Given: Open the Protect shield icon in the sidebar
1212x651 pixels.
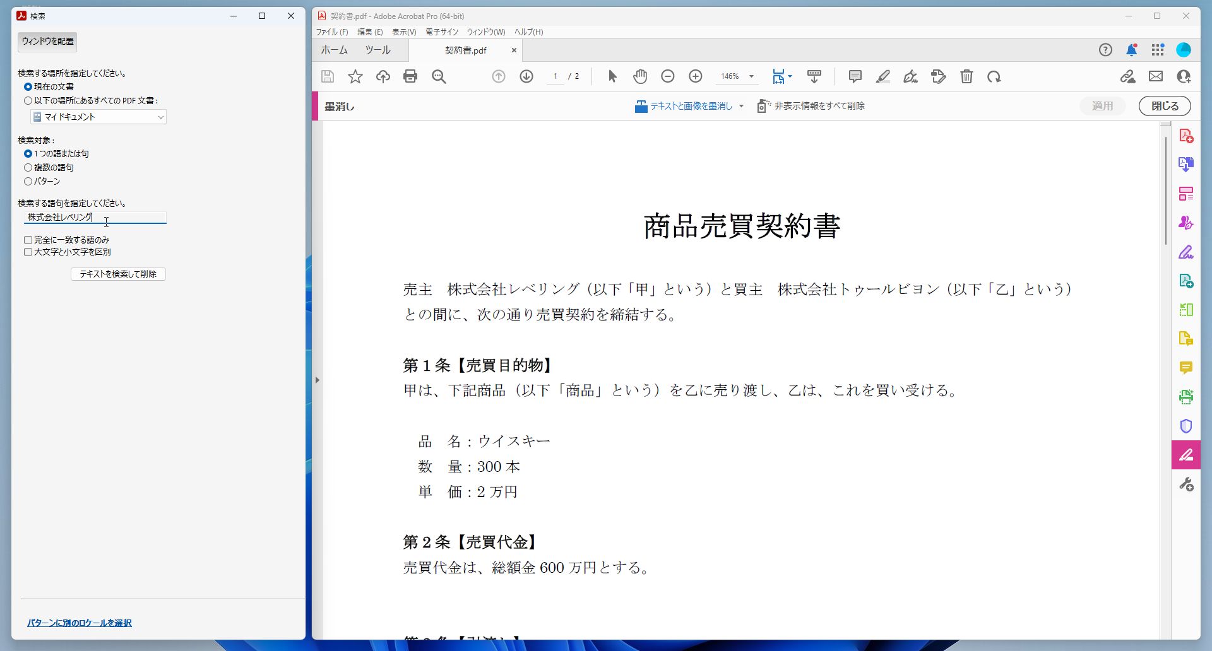Looking at the screenshot, I should (1185, 426).
